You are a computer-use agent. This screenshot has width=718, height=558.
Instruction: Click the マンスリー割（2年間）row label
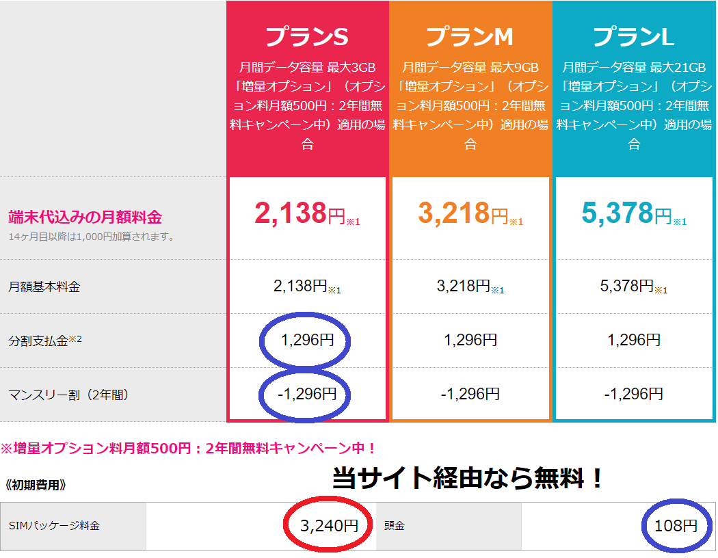[68, 395]
